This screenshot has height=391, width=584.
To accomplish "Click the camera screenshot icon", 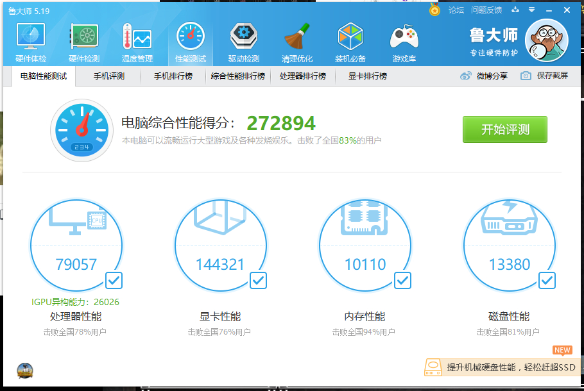I will tap(526, 76).
